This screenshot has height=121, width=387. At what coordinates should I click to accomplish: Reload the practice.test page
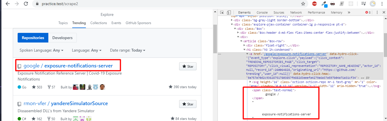click(x=26, y=4)
